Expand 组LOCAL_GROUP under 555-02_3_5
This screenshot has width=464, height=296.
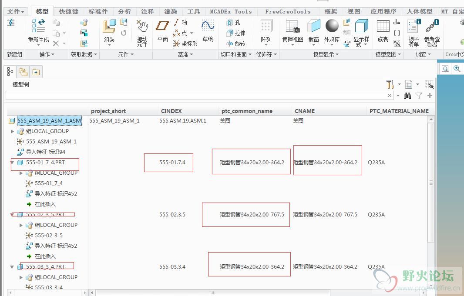point(21,225)
